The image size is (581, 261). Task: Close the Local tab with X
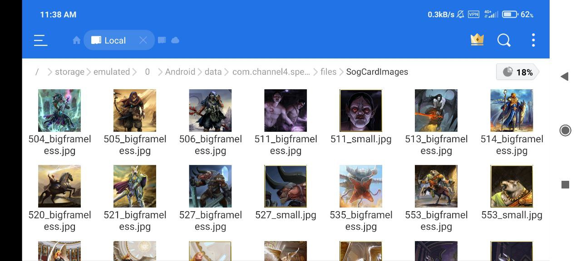(x=143, y=40)
